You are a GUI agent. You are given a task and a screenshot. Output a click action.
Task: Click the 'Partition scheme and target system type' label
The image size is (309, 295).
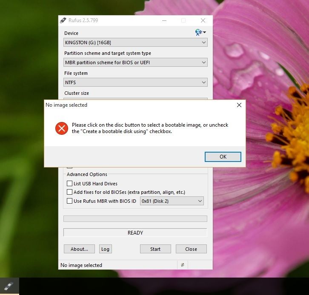(108, 53)
